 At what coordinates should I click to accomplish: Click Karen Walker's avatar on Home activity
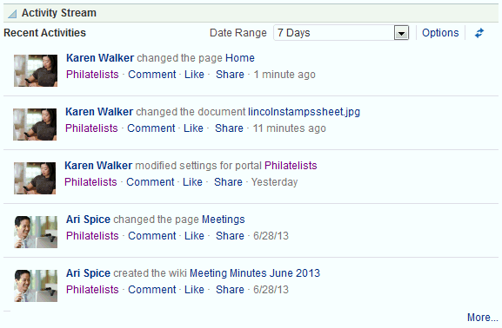click(x=36, y=70)
